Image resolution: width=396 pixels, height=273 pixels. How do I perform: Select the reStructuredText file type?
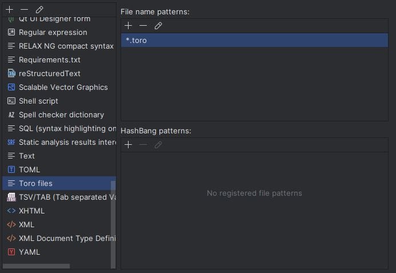pos(49,73)
